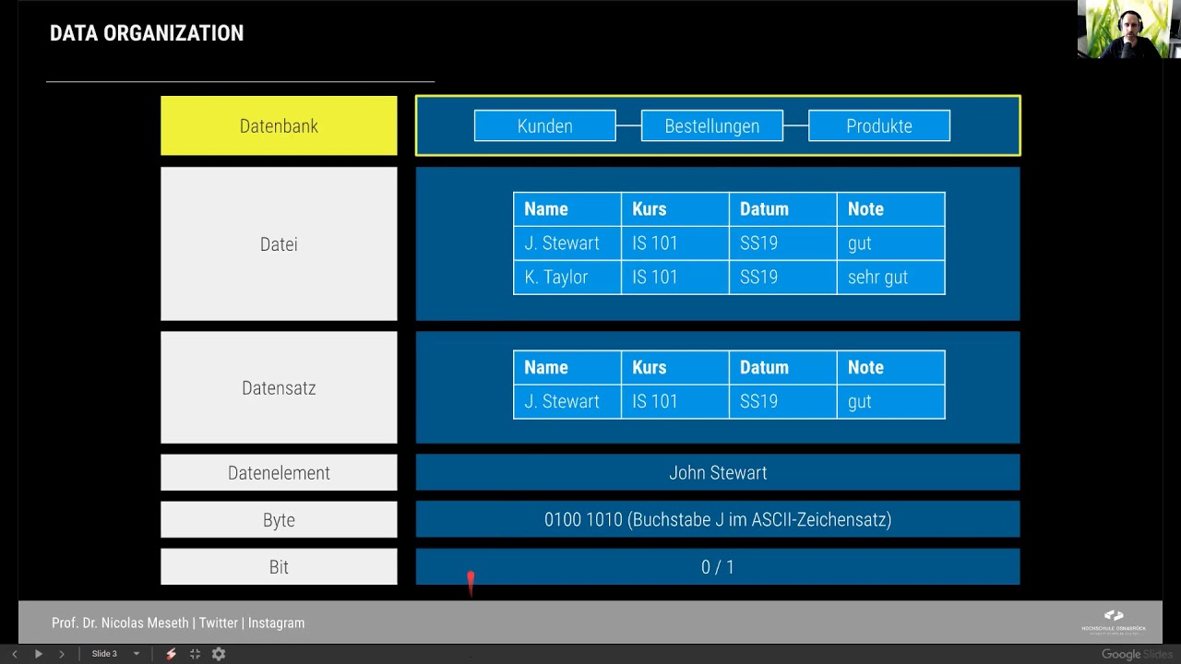Exit full screen mode icon

(x=195, y=654)
